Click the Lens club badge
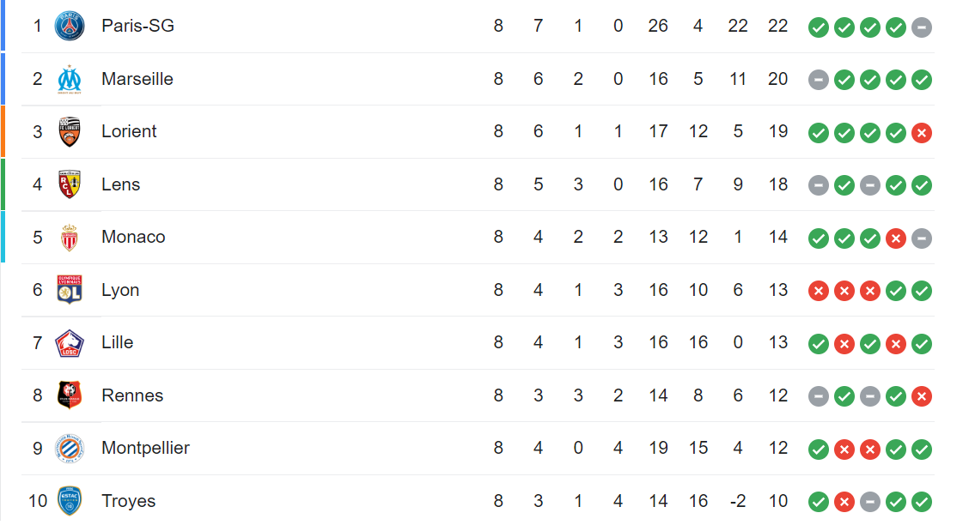Image resolution: width=969 pixels, height=525 pixels. tap(70, 184)
